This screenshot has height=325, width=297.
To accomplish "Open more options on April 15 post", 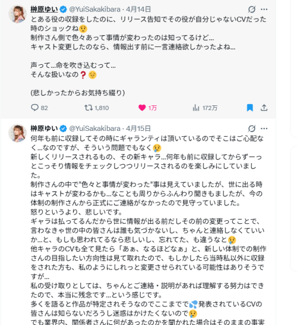I will click(264, 129).
